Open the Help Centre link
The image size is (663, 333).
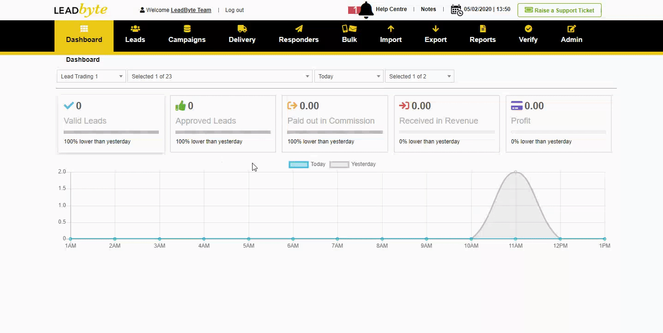coord(392,9)
